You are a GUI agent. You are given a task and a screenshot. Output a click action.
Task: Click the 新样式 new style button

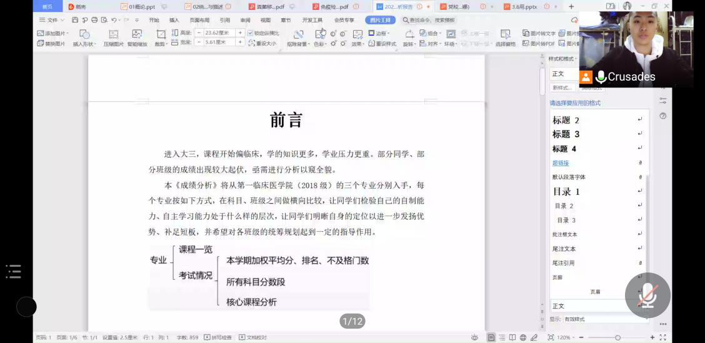point(563,88)
